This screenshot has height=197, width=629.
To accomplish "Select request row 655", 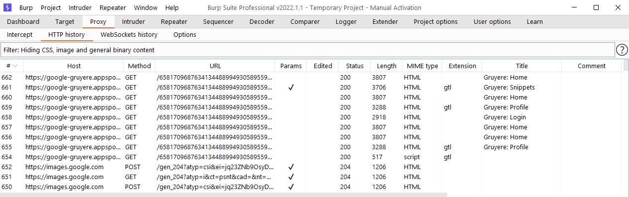I will click(311, 147).
